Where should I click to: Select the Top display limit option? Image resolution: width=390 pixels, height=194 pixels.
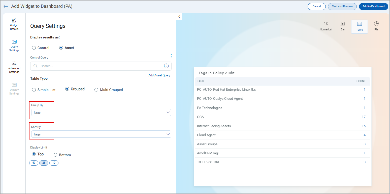34,154
